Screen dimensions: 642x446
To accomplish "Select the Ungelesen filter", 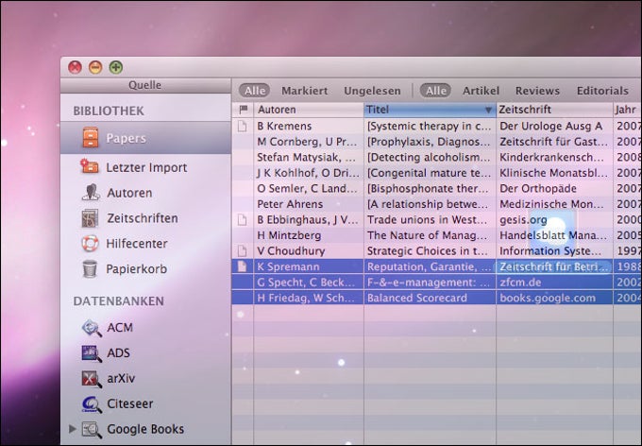I will click(372, 91).
